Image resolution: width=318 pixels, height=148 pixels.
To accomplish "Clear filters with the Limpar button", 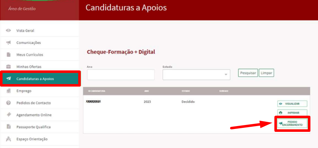I will click(266, 73).
